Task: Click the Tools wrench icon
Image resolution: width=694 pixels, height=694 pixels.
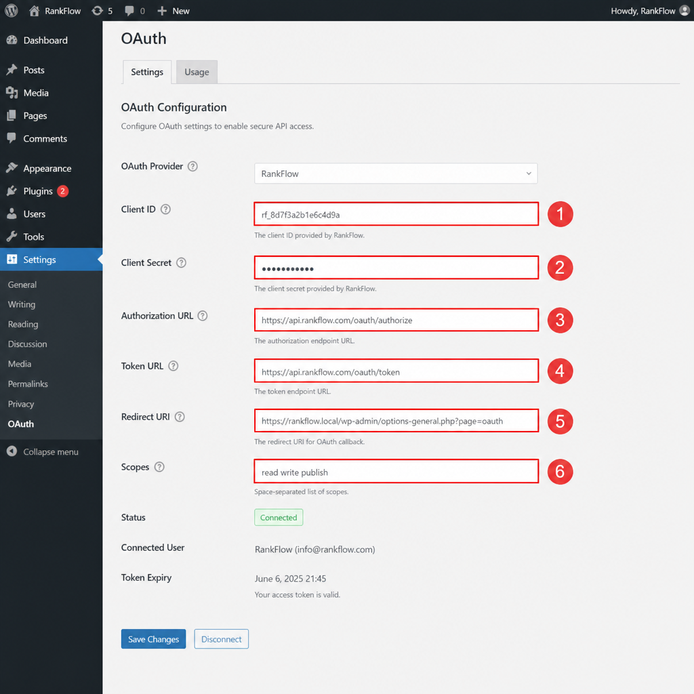Action: [12, 237]
